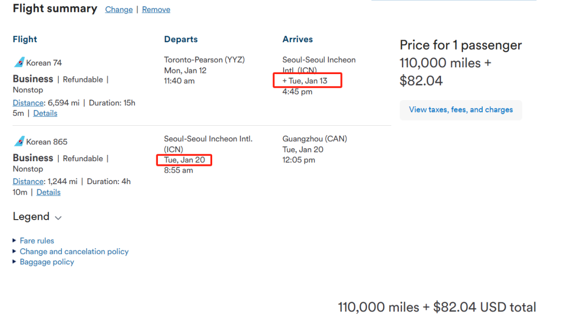Expand the Fare rules section
563x326 pixels.
(x=36, y=240)
